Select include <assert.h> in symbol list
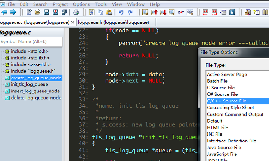Screen dimensions: 269x161 click(31, 64)
